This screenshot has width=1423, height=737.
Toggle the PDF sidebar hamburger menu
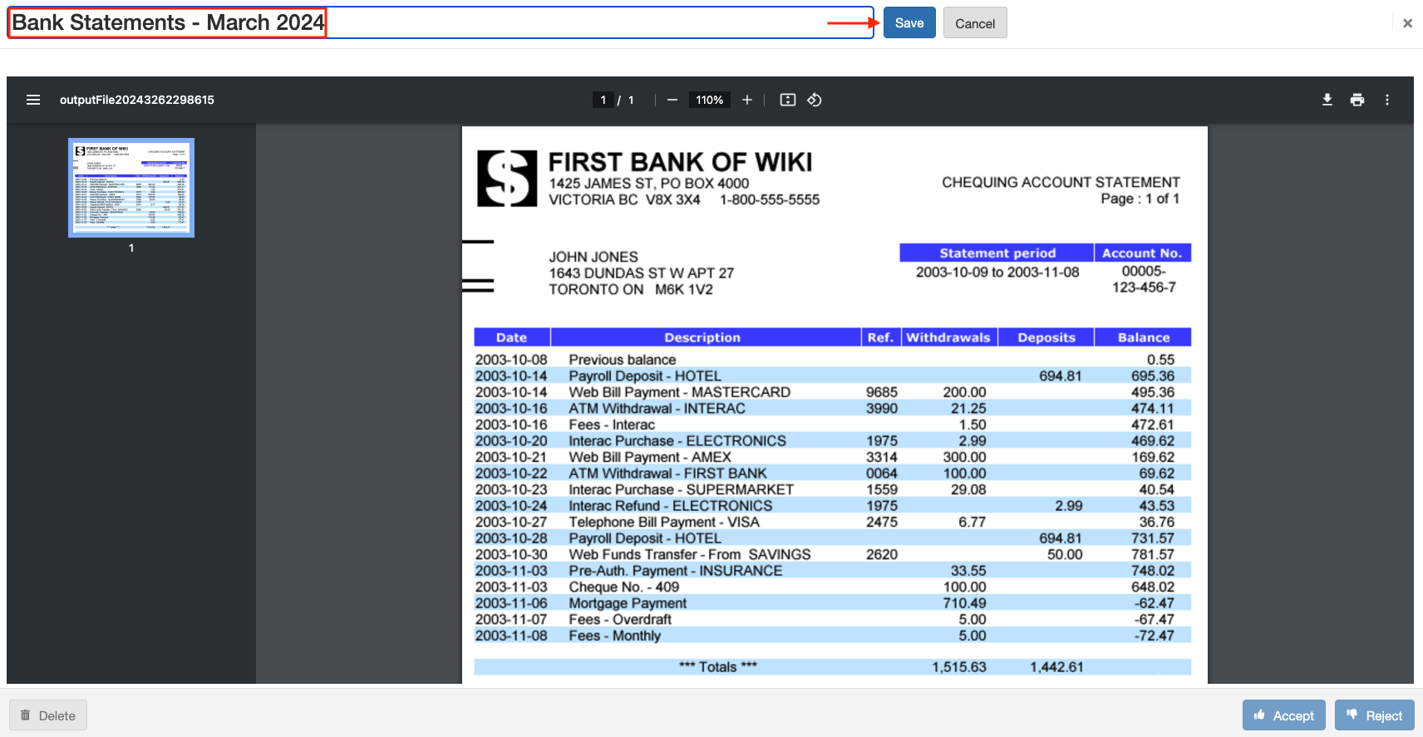[x=33, y=100]
